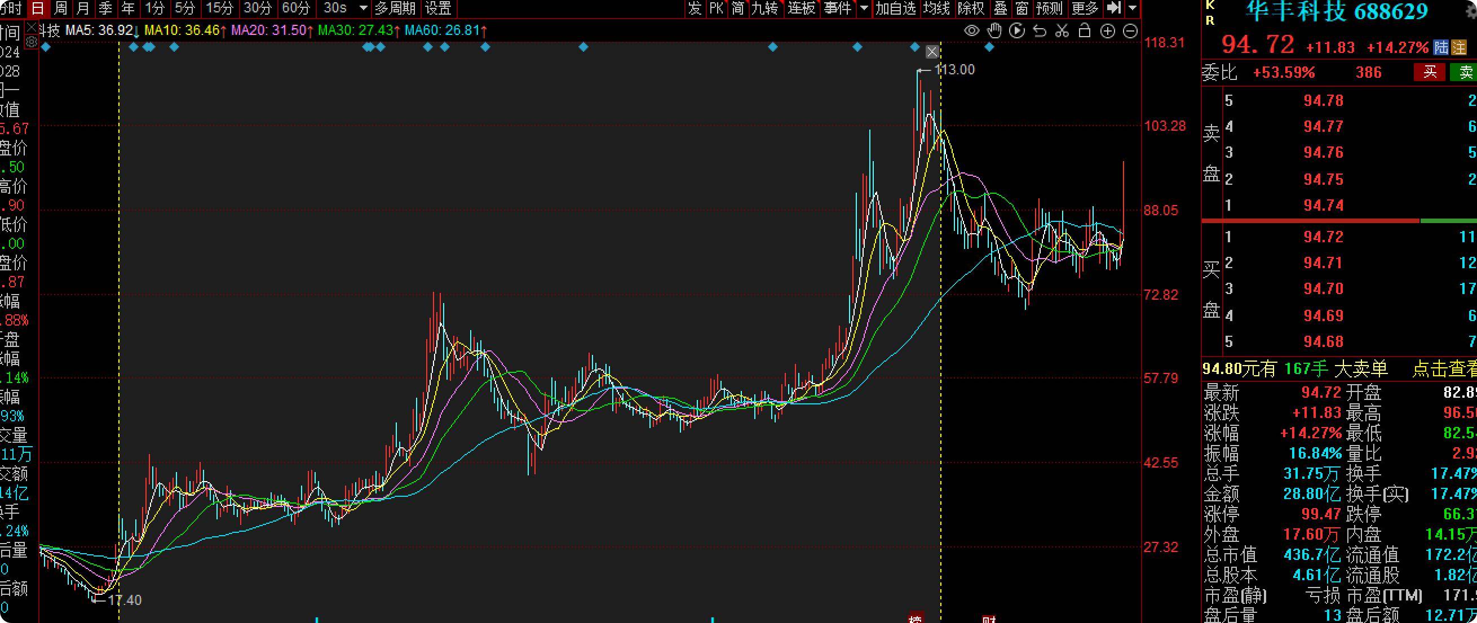
Task: Close the info panel with small X
Action: point(32,27)
